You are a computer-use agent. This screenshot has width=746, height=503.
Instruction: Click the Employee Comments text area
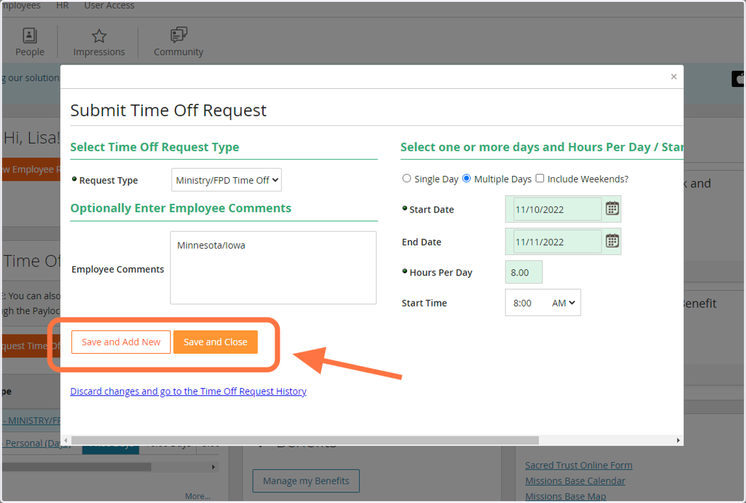pyautogui.click(x=274, y=267)
